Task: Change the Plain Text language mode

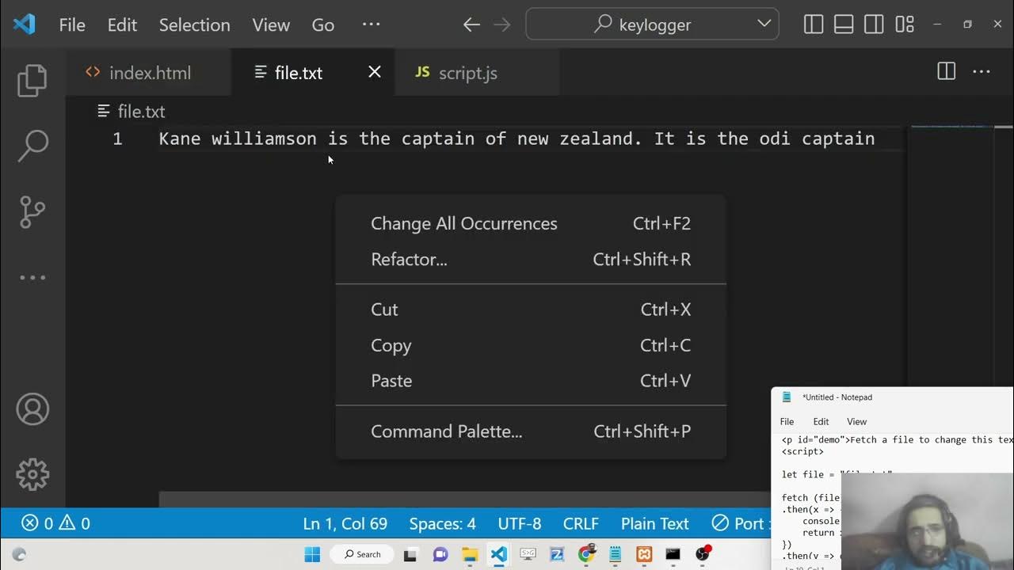Action: 654,523
